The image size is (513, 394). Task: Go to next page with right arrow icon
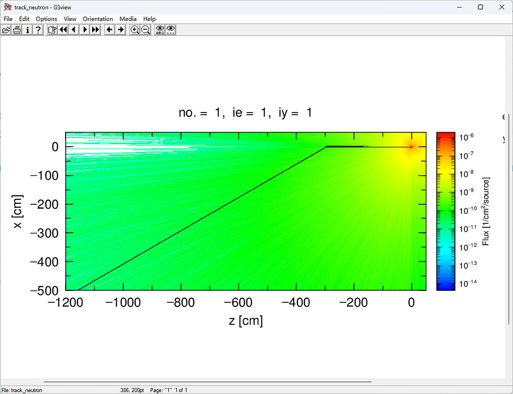coord(85,30)
